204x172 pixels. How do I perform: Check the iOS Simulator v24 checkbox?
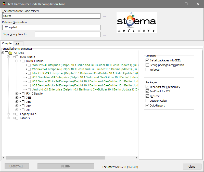pyautogui.click(x=29, y=77)
